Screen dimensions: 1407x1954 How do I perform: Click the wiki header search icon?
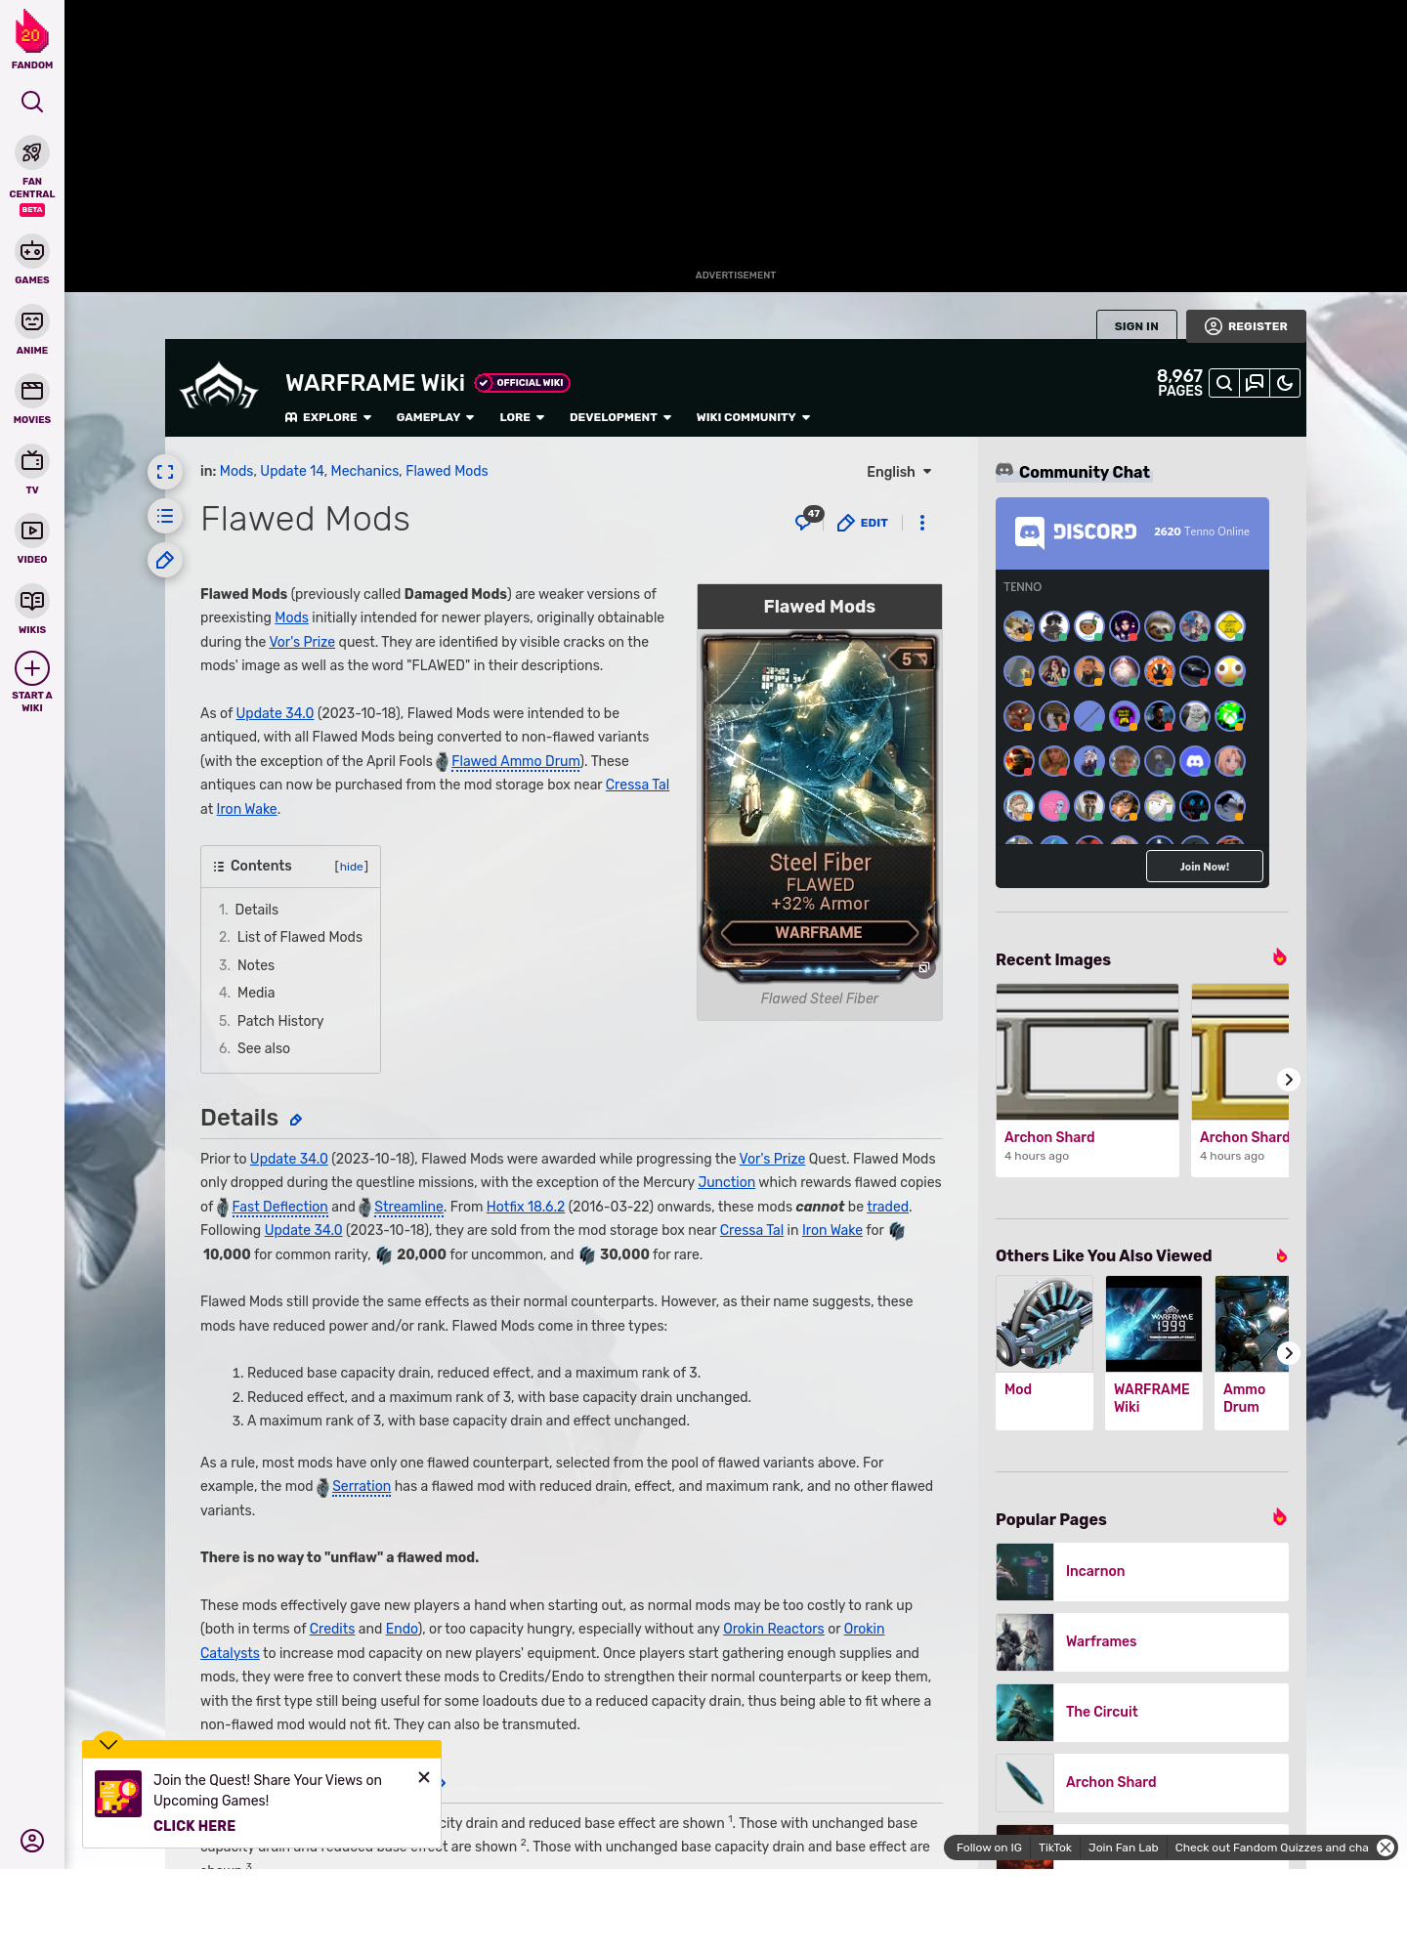(1224, 383)
